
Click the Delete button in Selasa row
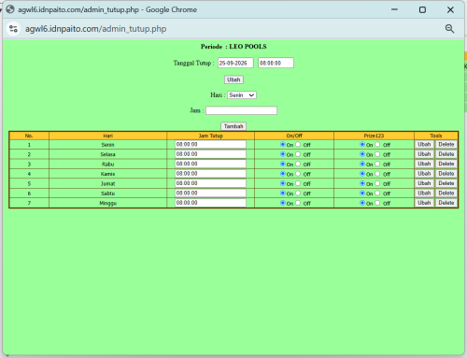point(446,154)
